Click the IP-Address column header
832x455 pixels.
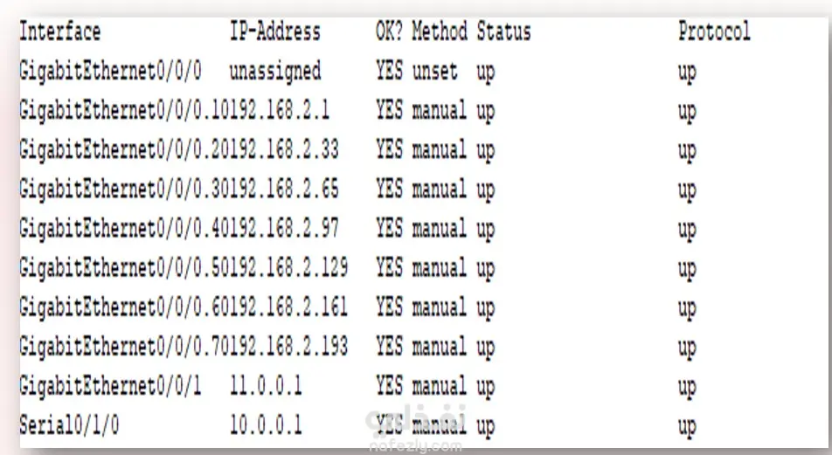coord(274,33)
